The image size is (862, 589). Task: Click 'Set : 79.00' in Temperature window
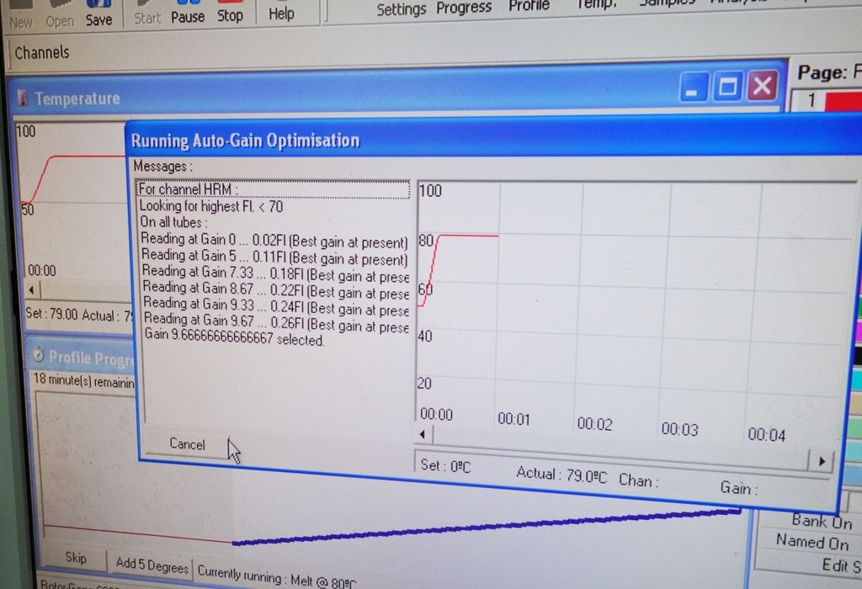click(x=51, y=314)
